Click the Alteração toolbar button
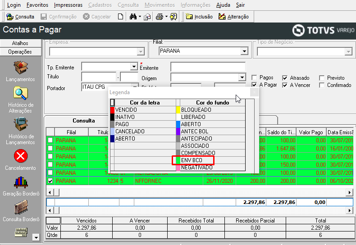 233,17
